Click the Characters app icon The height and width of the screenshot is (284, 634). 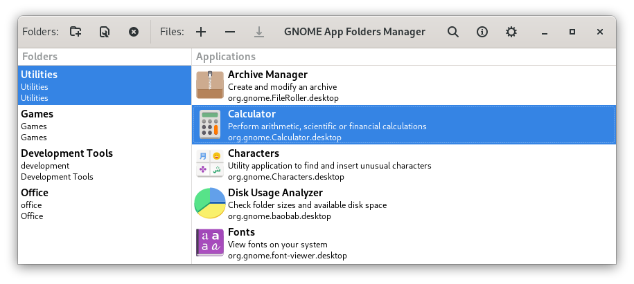point(210,164)
